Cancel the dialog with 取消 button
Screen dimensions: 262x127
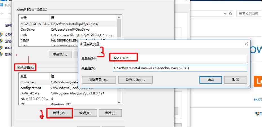[x=236, y=80]
